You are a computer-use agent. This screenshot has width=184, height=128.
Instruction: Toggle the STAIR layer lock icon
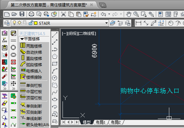31,23
